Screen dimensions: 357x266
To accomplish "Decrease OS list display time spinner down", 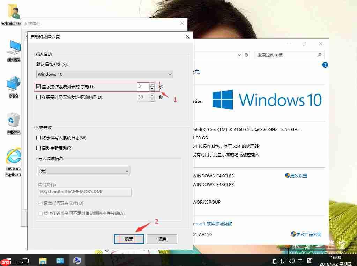I will coord(152,89).
